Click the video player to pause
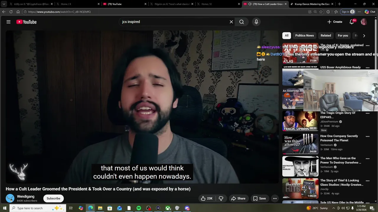 (x=142, y=107)
